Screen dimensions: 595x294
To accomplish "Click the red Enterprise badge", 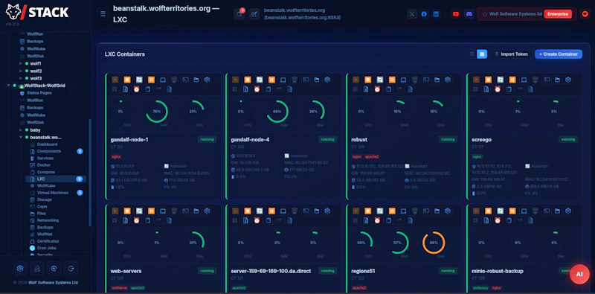I will pos(558,14).
